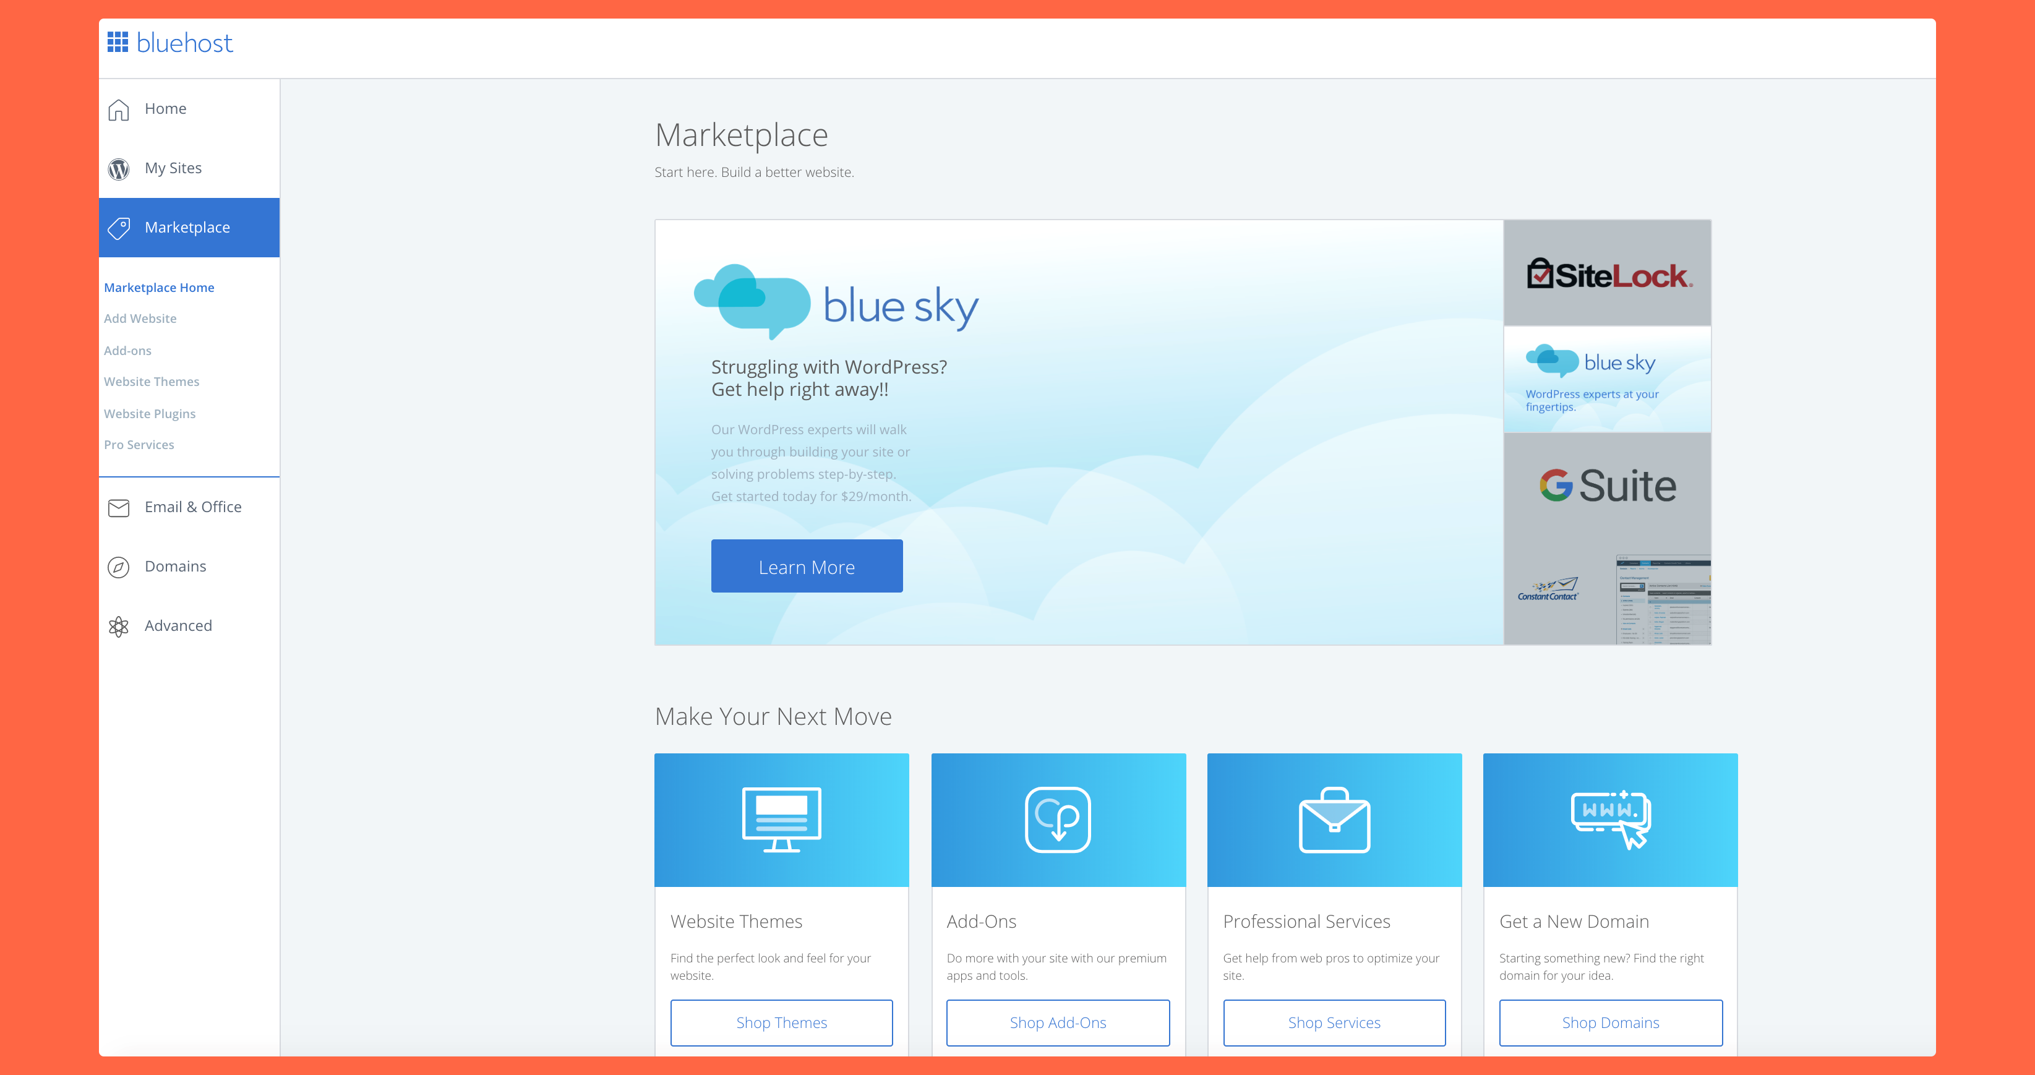2035x1075 pixels.
Task: Open the Advanced sidebar section
Action: [189, 625]
